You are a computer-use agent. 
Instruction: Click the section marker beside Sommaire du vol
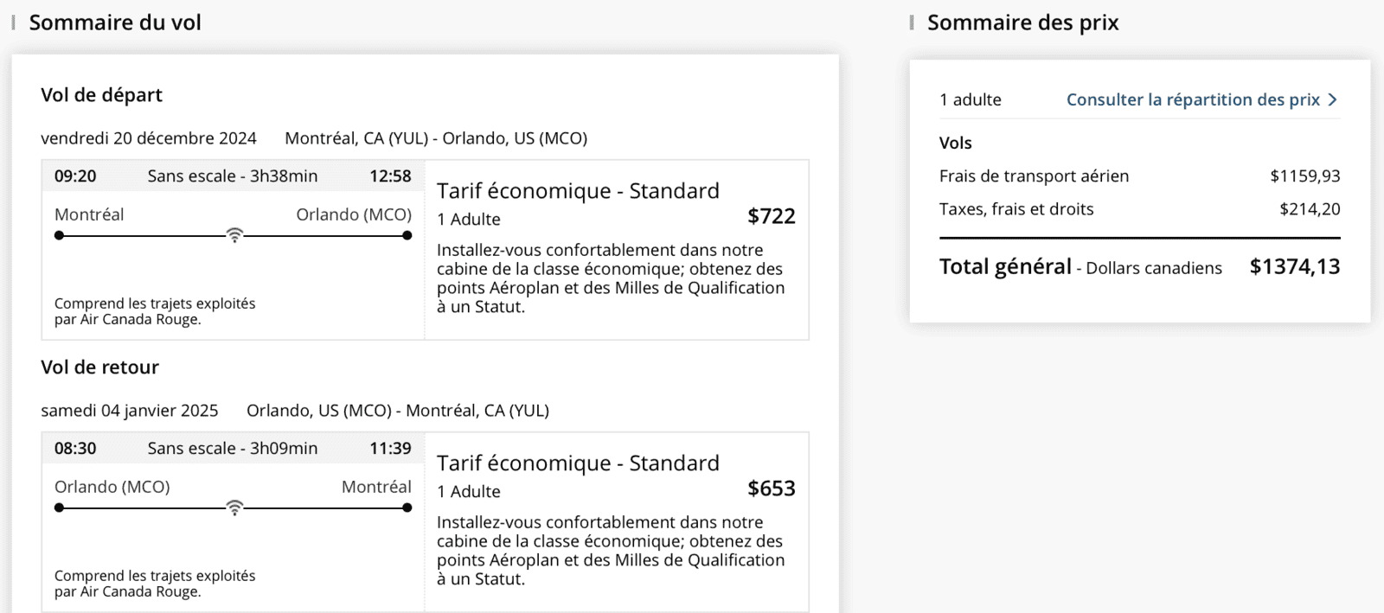pos(12,22)
